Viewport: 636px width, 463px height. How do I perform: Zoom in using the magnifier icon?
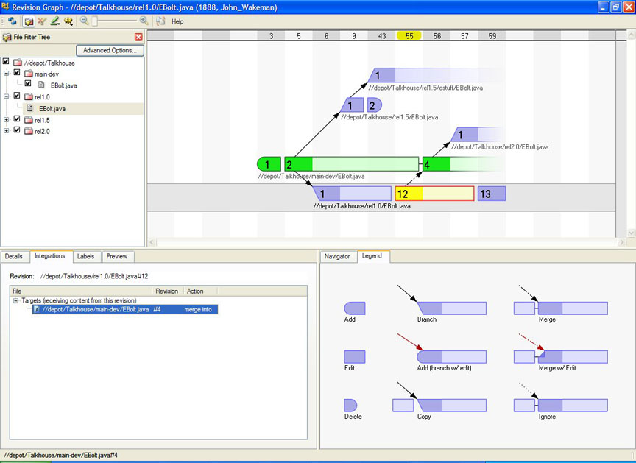pos(143,21)
